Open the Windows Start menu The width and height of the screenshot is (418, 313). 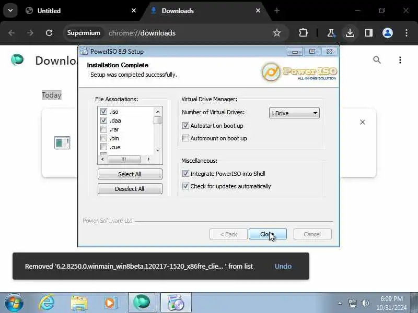point(14,303)
